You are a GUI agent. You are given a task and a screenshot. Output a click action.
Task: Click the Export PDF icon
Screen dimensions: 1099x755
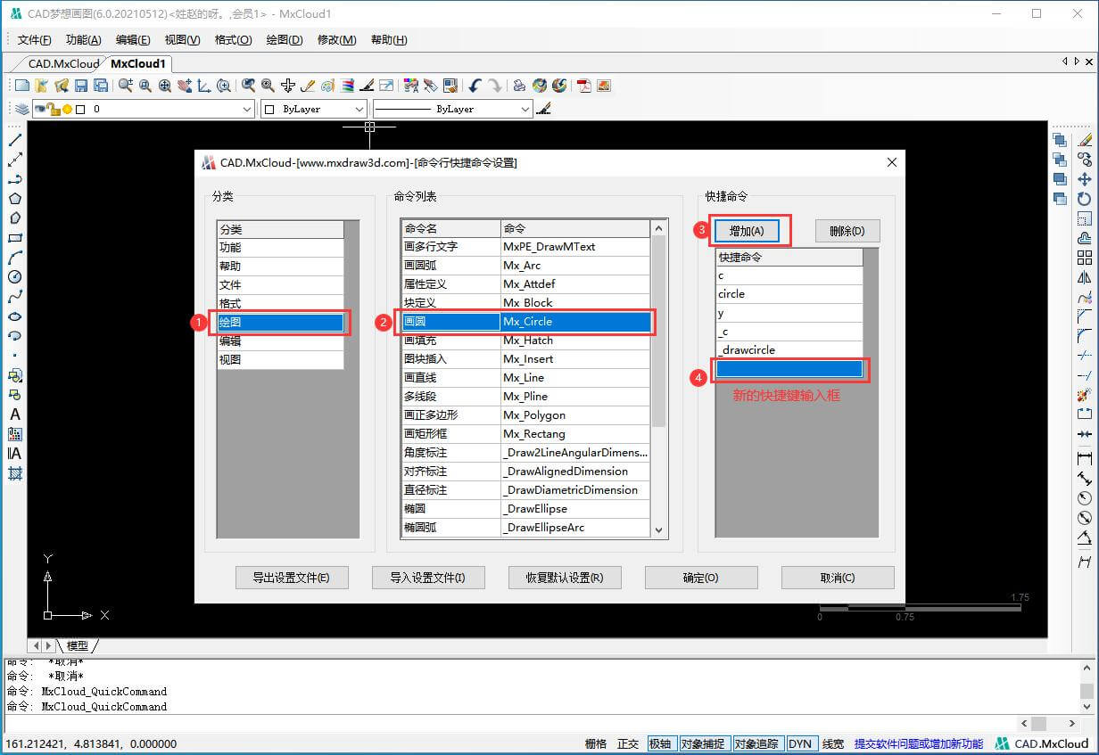click(x=584, y=86)
